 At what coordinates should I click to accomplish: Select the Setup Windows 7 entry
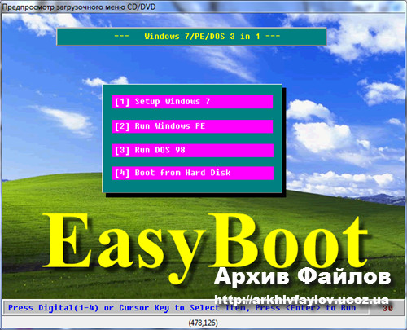192,102
